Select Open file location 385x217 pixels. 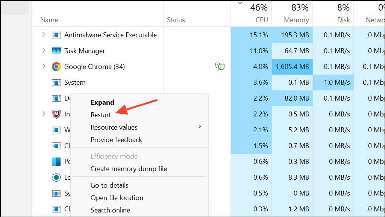pos(117,197)
